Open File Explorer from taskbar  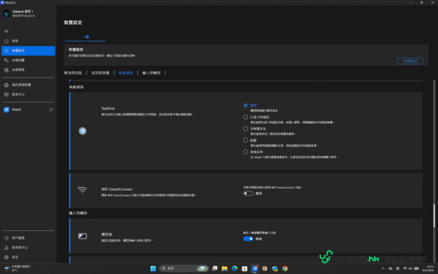[x=225, y=268]
